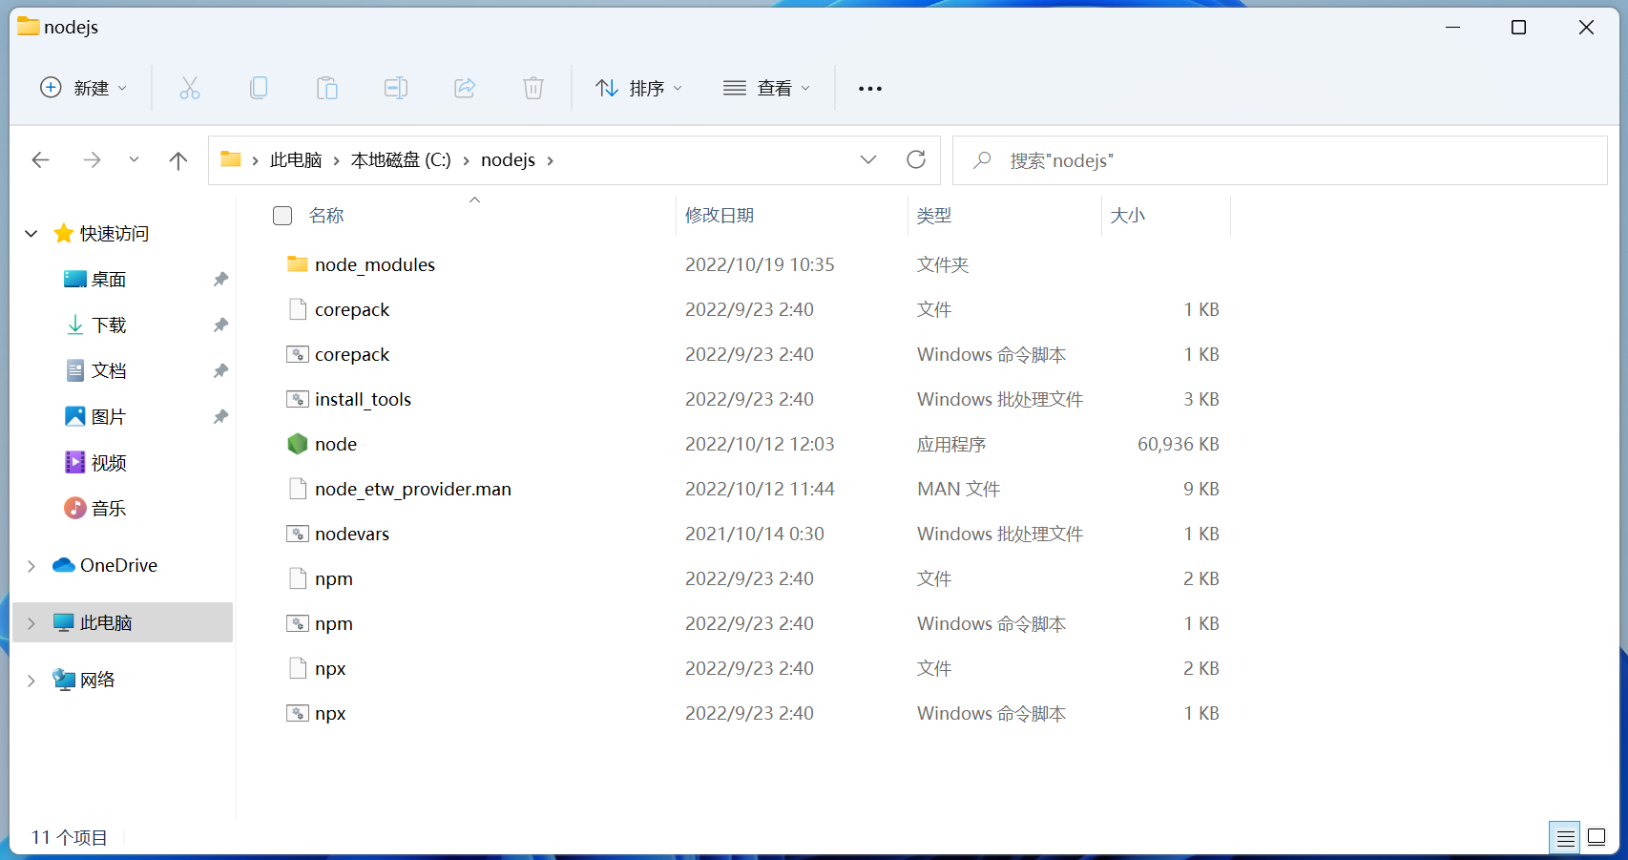
Task: Click the folder icon in address bar
Action: click(x=231, y=159)
